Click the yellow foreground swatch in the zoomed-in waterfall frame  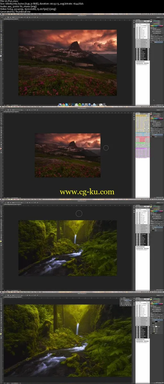click(1, 333)
